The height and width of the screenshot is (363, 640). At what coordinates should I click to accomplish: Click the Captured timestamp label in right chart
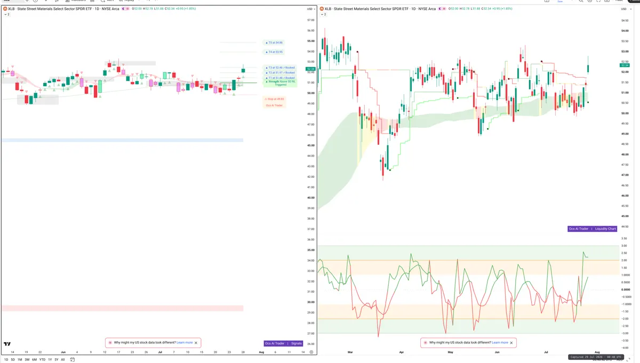click(595, 357)
